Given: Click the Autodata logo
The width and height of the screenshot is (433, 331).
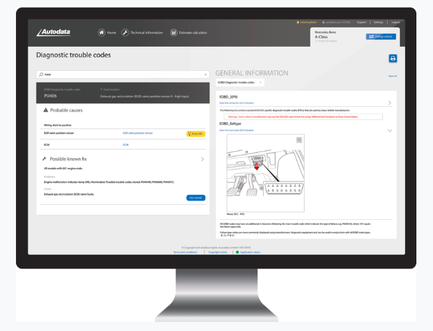Looking at the screenshot, I should click(54, 32).
